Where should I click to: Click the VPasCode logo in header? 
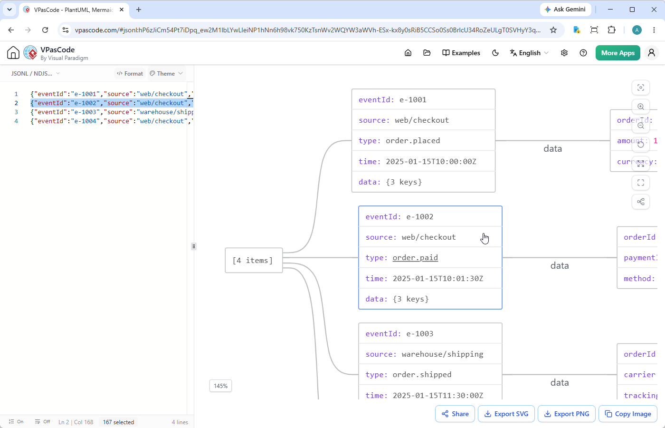[x=30, y=52]
